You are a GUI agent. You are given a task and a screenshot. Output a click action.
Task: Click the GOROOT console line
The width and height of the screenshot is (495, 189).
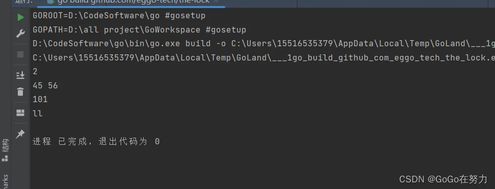coord(119,16)
